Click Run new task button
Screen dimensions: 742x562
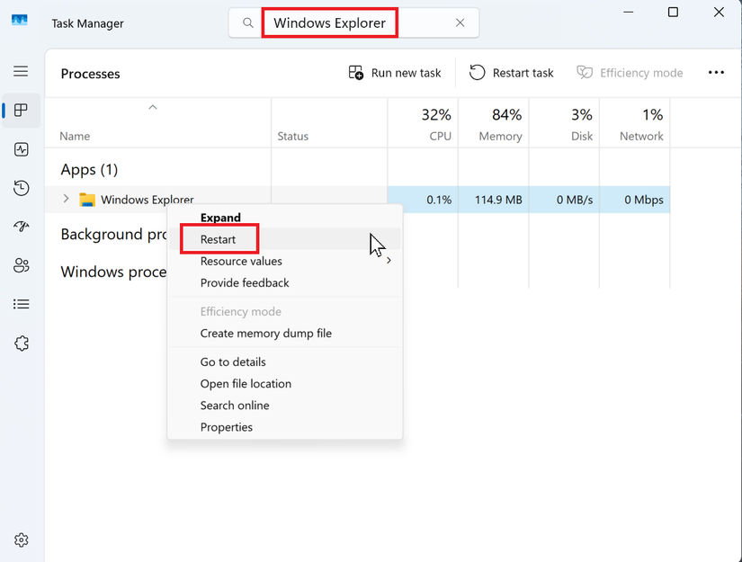coord(394,73)
